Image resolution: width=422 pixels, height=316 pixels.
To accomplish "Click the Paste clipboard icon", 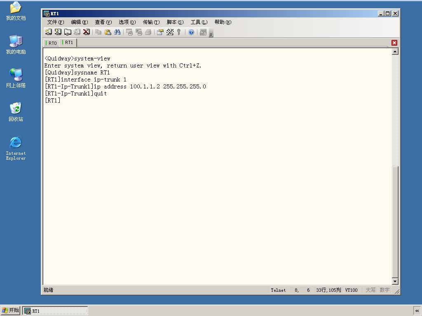I will 108,32.
